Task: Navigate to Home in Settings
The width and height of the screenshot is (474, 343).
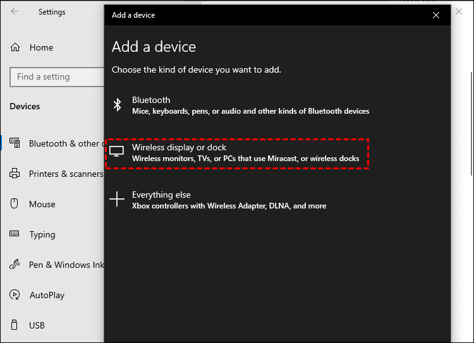Action: (41, 47)
